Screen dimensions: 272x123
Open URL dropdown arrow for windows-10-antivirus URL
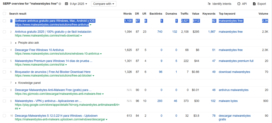point(101,54)
